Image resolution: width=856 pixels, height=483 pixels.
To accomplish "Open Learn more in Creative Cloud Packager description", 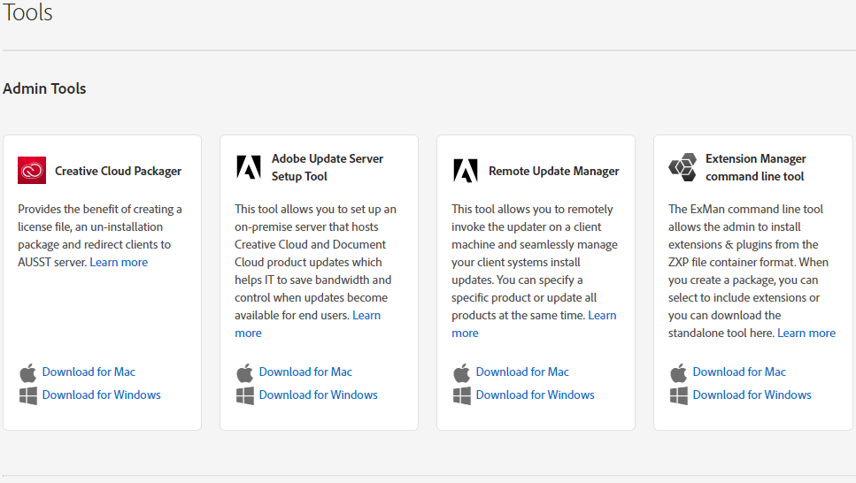I will point(119,263).
